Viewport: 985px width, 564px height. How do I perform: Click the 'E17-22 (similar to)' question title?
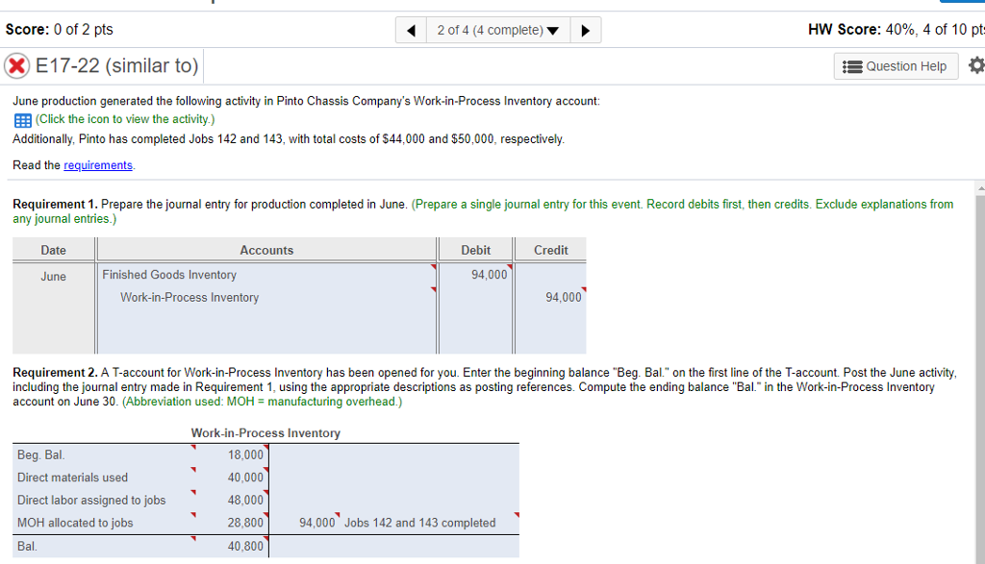click(116, 65)
